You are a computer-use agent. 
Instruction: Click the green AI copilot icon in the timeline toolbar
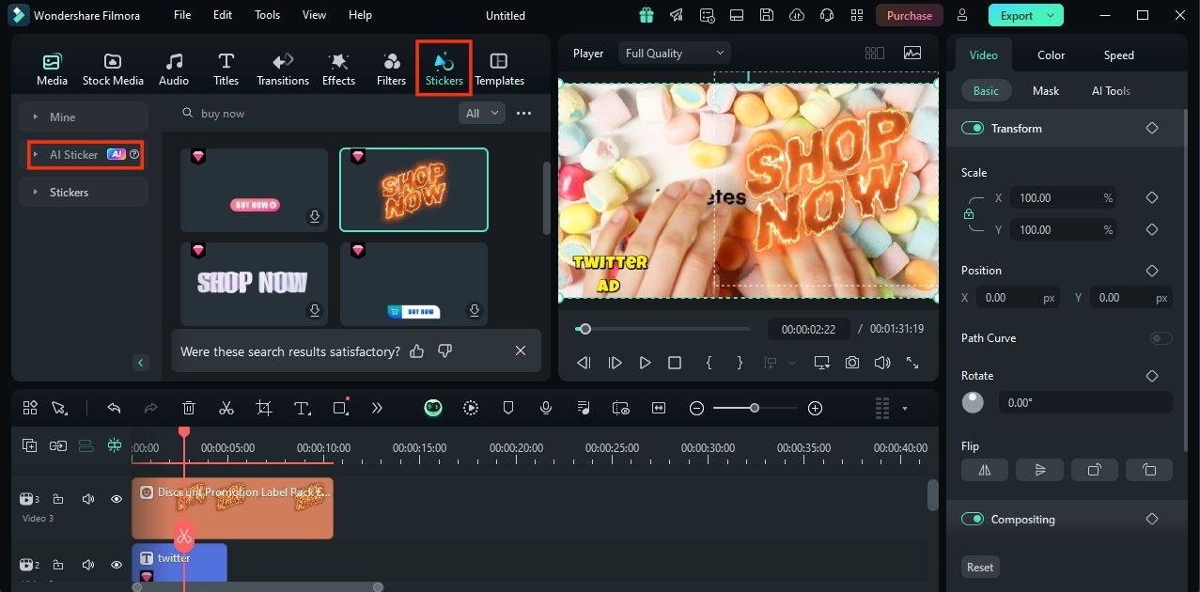point(432,408)
